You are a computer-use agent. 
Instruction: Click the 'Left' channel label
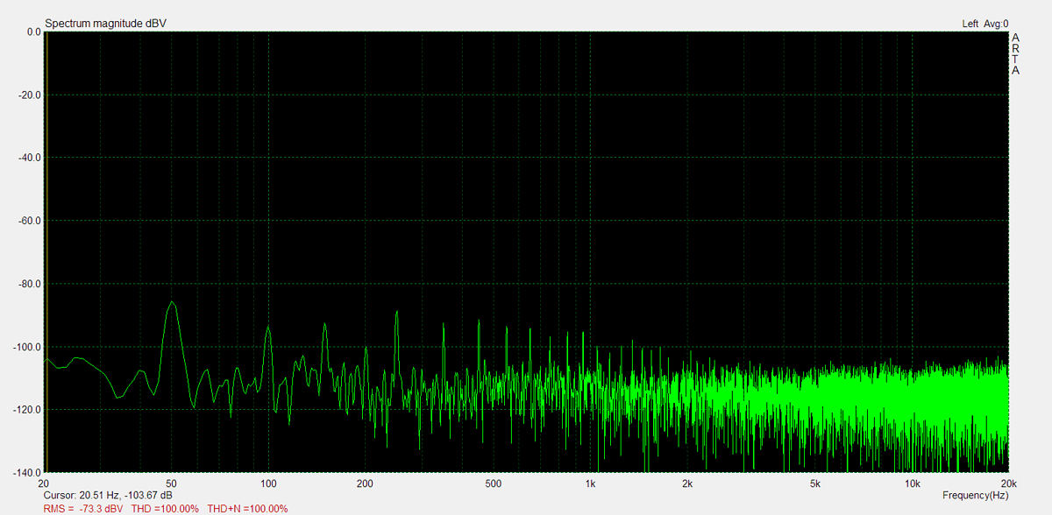970,24
